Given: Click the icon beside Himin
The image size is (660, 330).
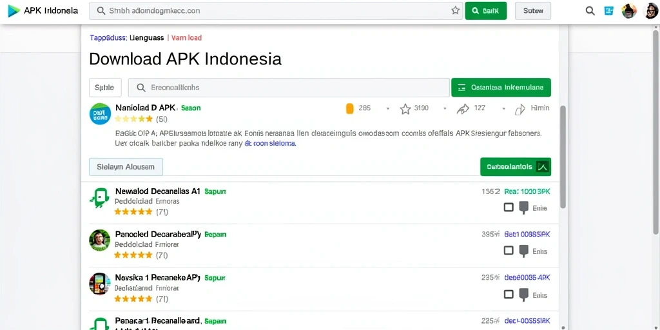Looking at the screenshot, I should 520,110.
